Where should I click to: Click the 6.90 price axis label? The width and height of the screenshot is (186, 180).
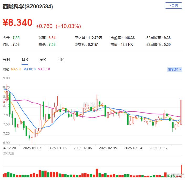pyautogui.click(x=6, y=143)
